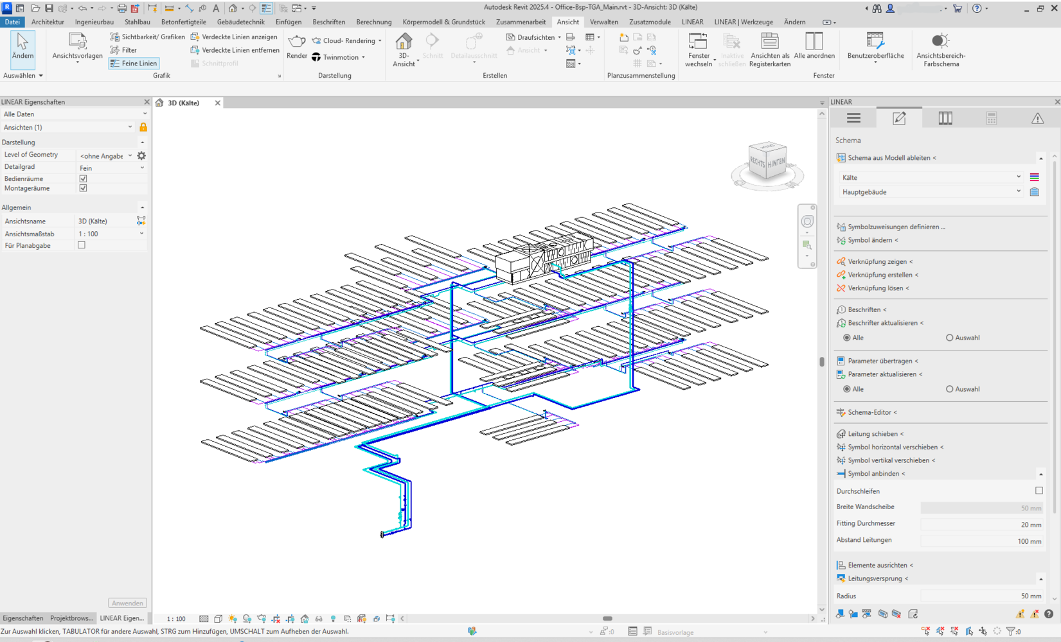
Task: Switch to the Projektbrowser panel tab
Action: (x=71, y=618)
